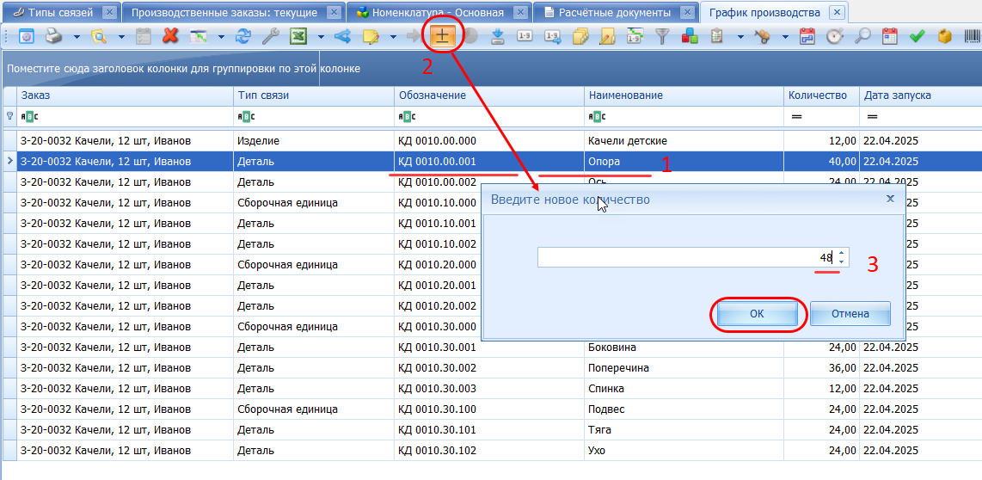982x480 pixels.
Task: Click the red X delete icon
Action: tap(170, 37)
